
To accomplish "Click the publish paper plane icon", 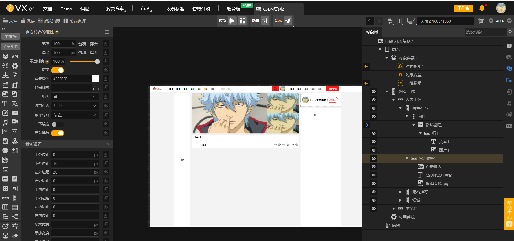I will tap(288, 21).
